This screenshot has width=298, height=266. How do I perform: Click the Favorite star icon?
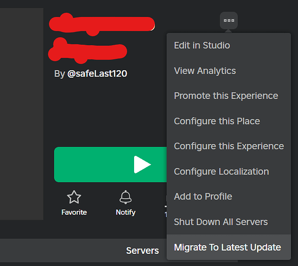point(74,197)
